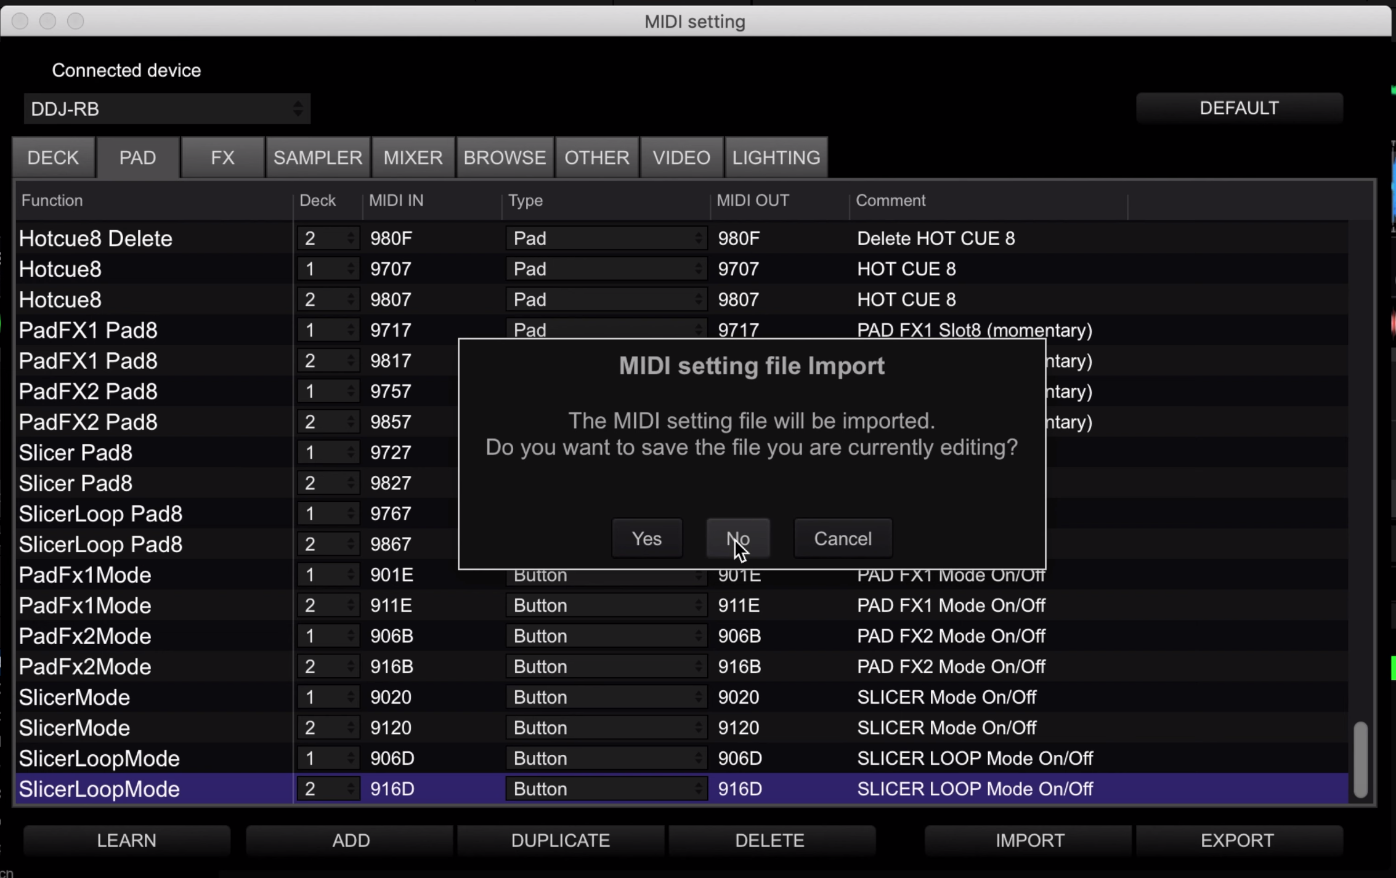
Task: Open the MIXER tab
Action: (412, 157)
